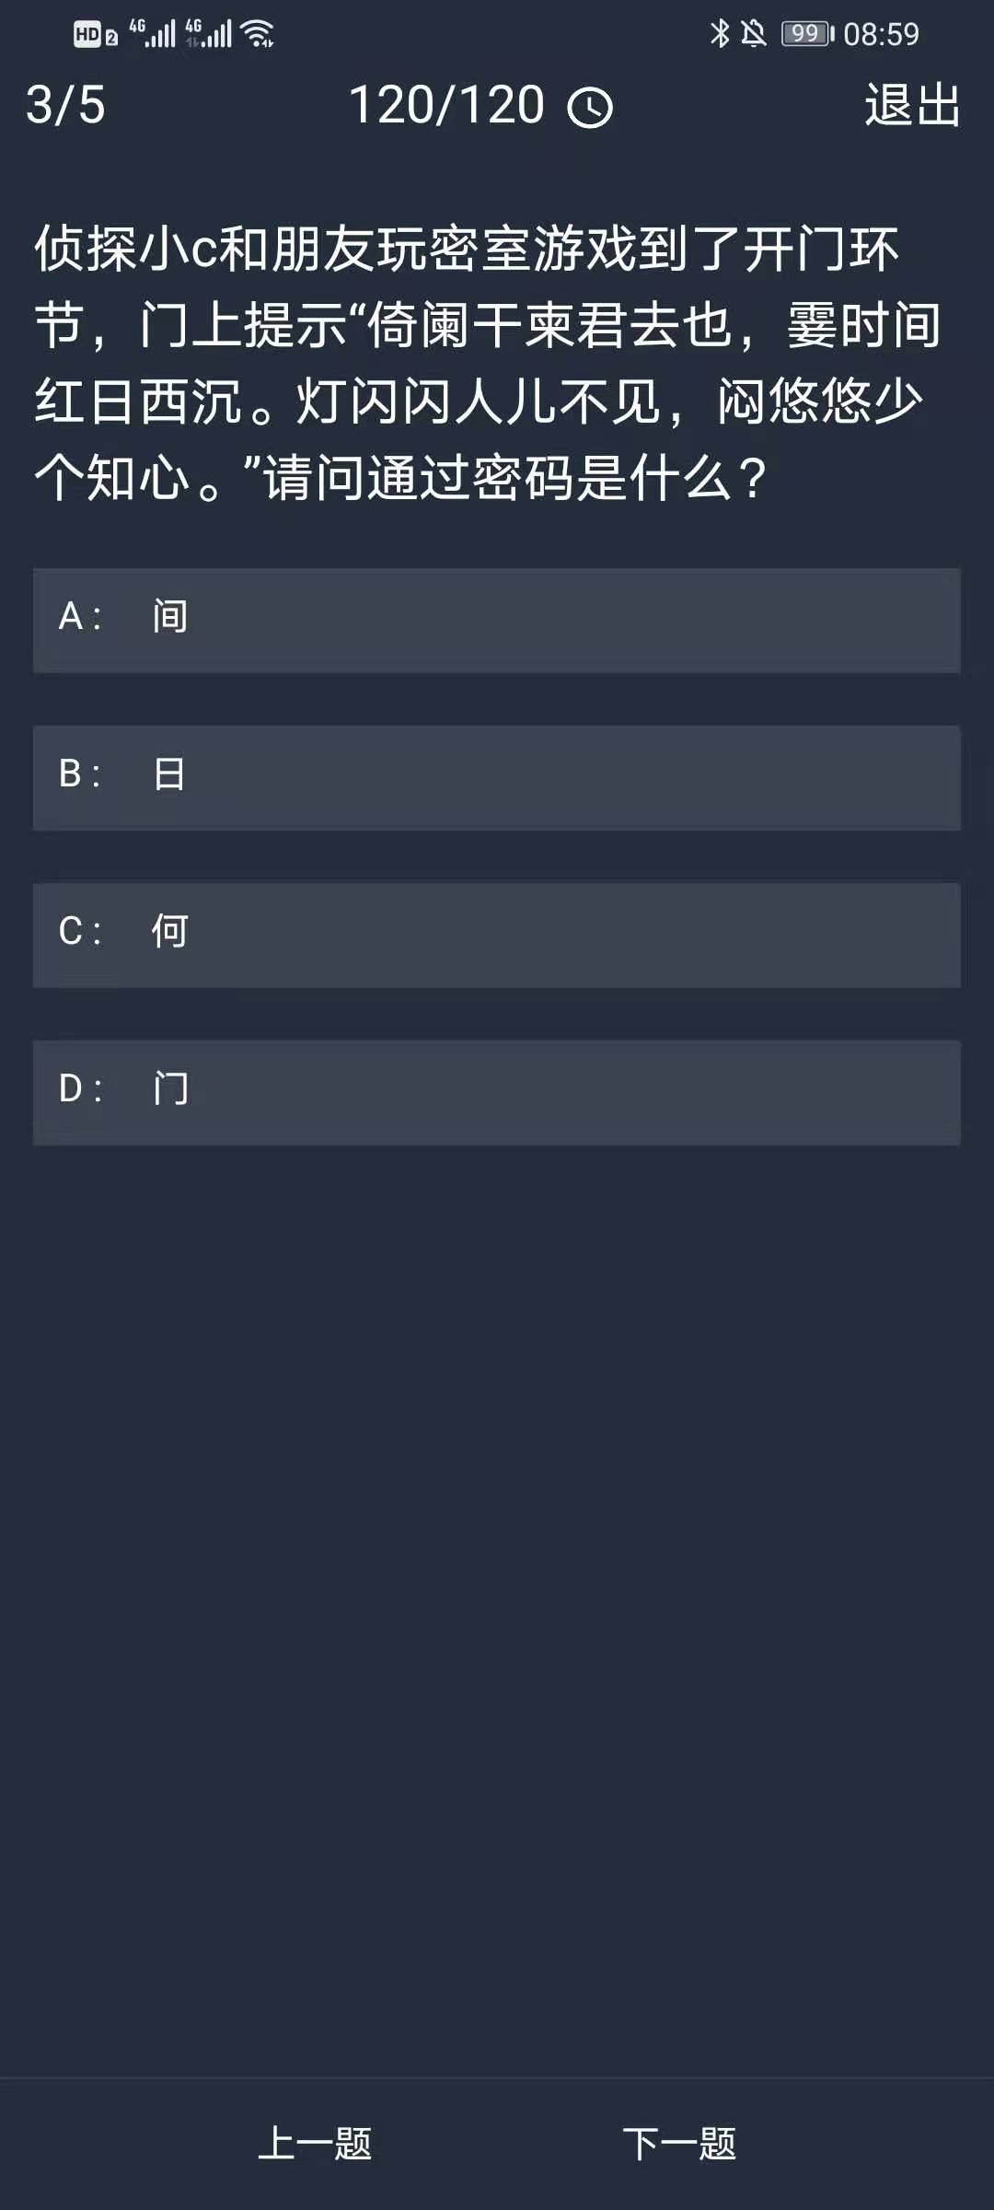Image resolution: width=994 pixels, height=2210 pixels.
Task: Click the question line starting with 侦探小c
Action: coord(466,250)
